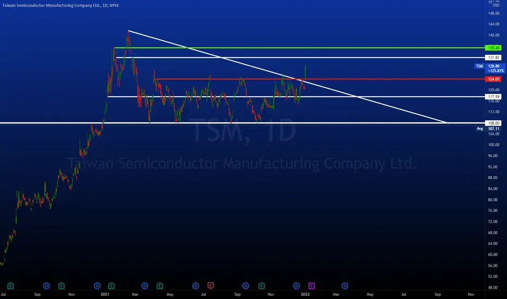
Task: Click the TSM 128.80 current price label
Action: tap(490, 68)
